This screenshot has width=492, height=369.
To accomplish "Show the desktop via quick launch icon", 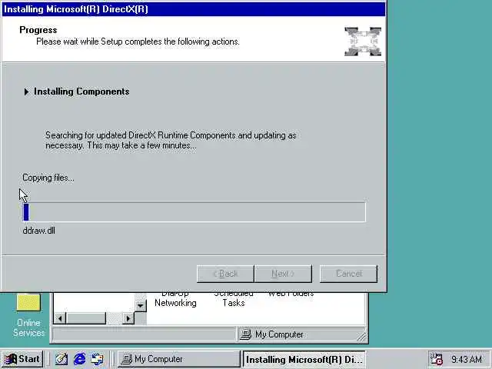I will 61,359.
